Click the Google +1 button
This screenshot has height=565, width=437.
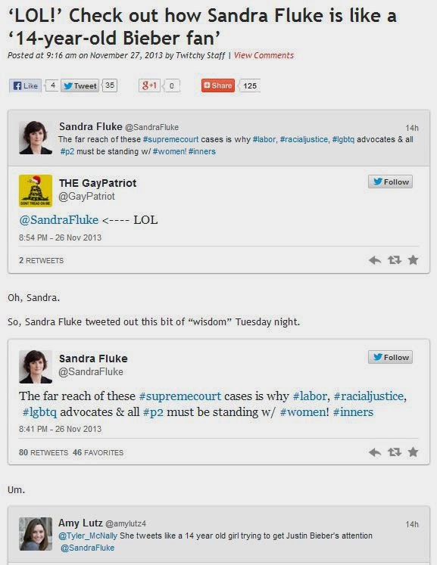click(149, 85)
